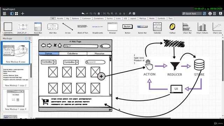Open the Project Information notes icon
Screen dimensions: 224x126
point(215,13)
